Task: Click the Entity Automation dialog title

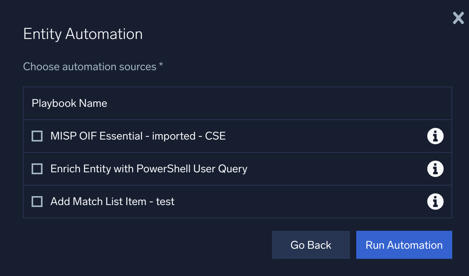Action: pyautogui.click(x=83, y=34)
